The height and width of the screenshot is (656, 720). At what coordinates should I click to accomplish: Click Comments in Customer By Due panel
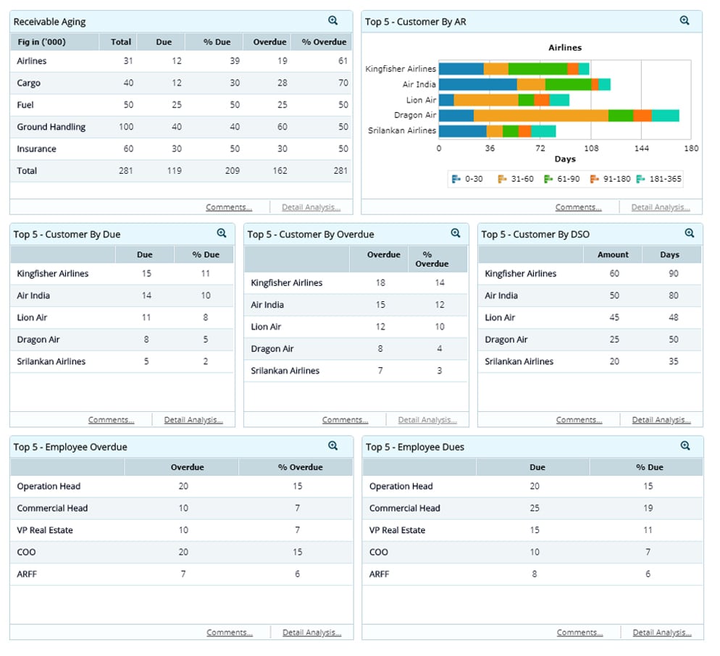[111, 420]
